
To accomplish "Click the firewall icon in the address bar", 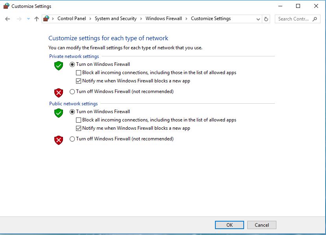I will [x=46, y=19].
